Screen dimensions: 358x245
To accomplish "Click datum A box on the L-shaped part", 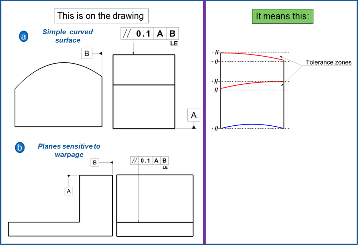I will point(69,191).
